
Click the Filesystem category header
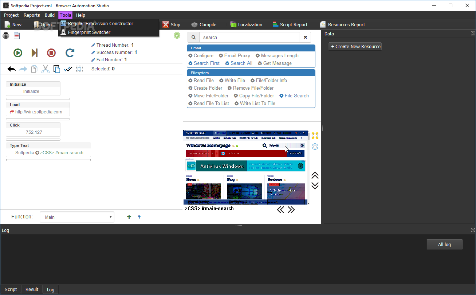pos(251,73)
